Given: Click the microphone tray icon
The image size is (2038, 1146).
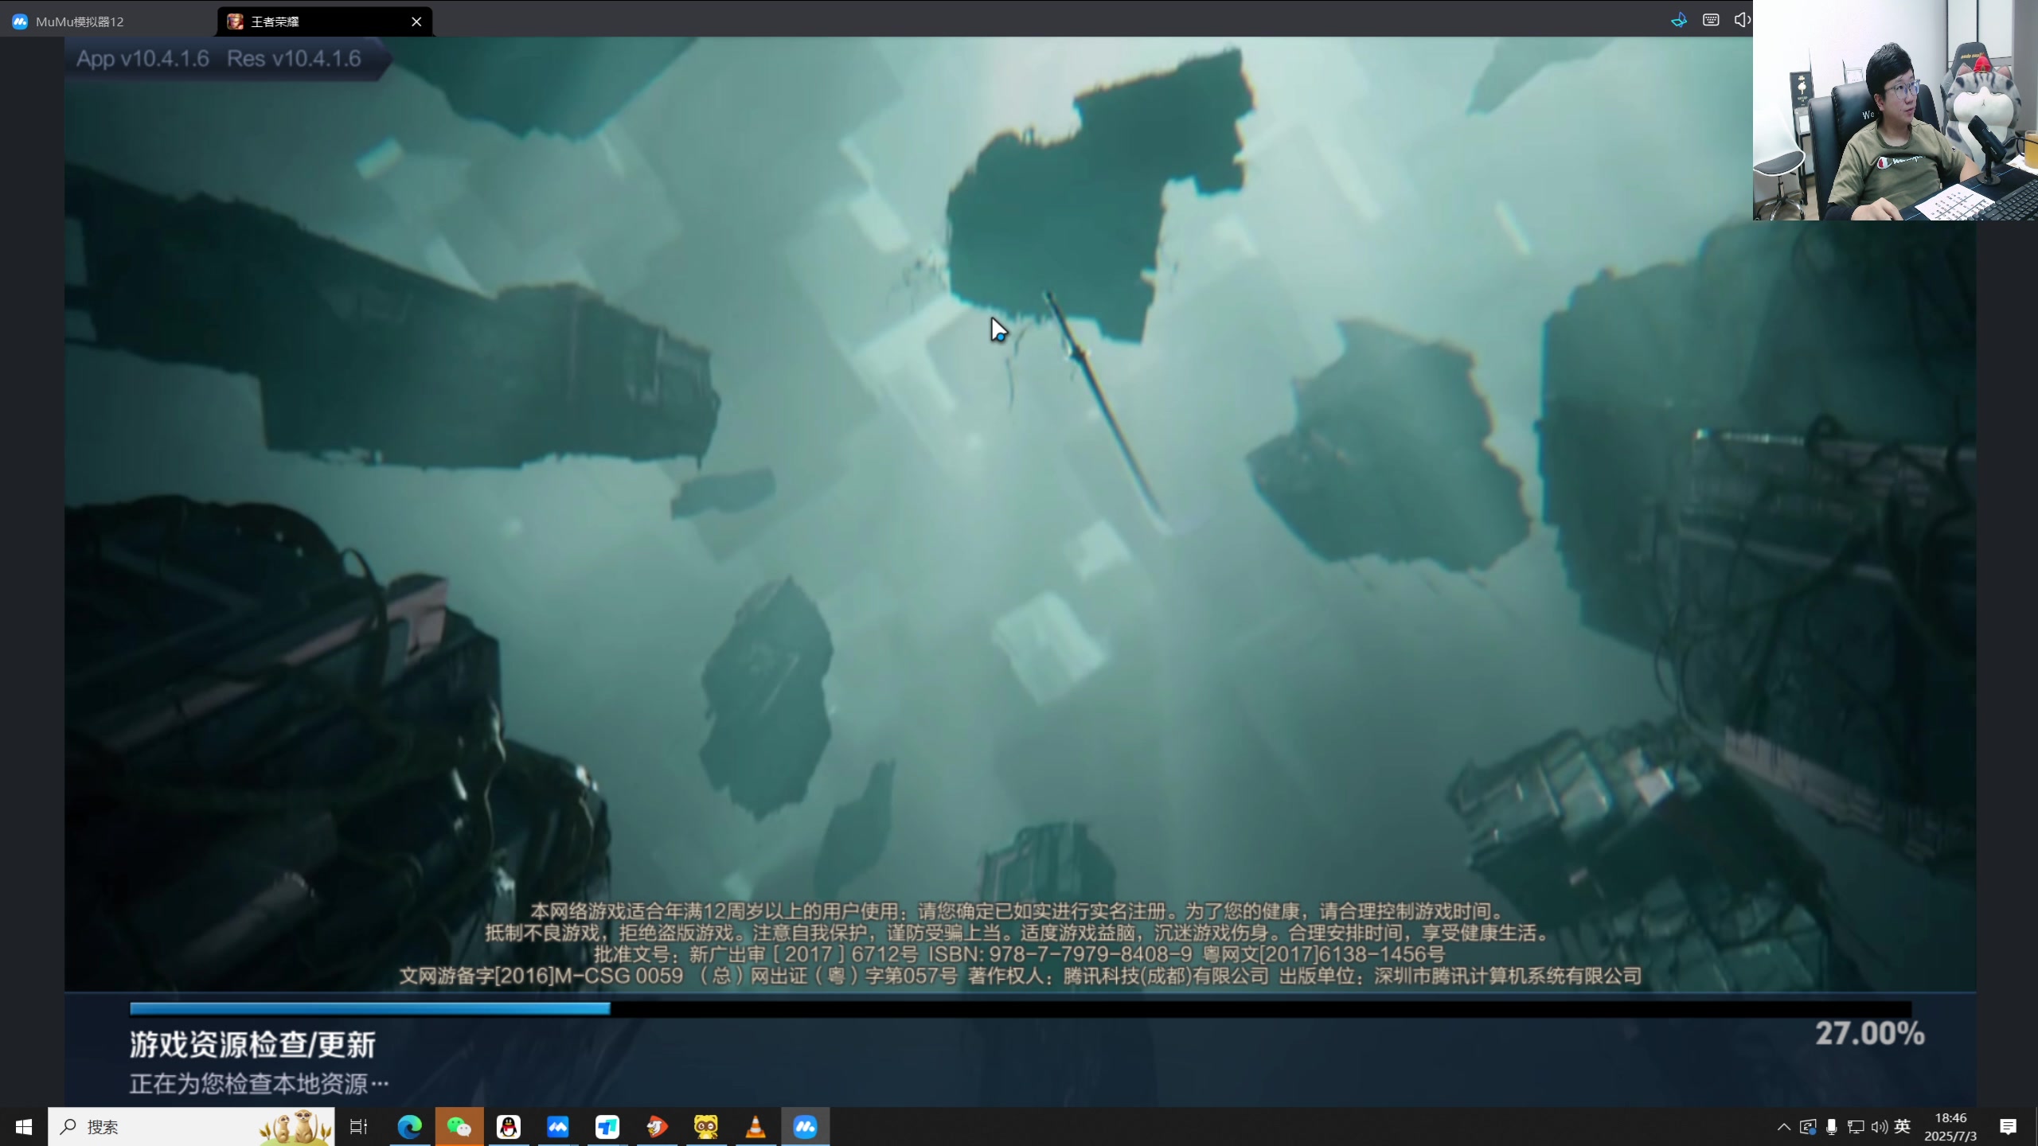Looking at the screenshot, I should pos(1832,1127).
